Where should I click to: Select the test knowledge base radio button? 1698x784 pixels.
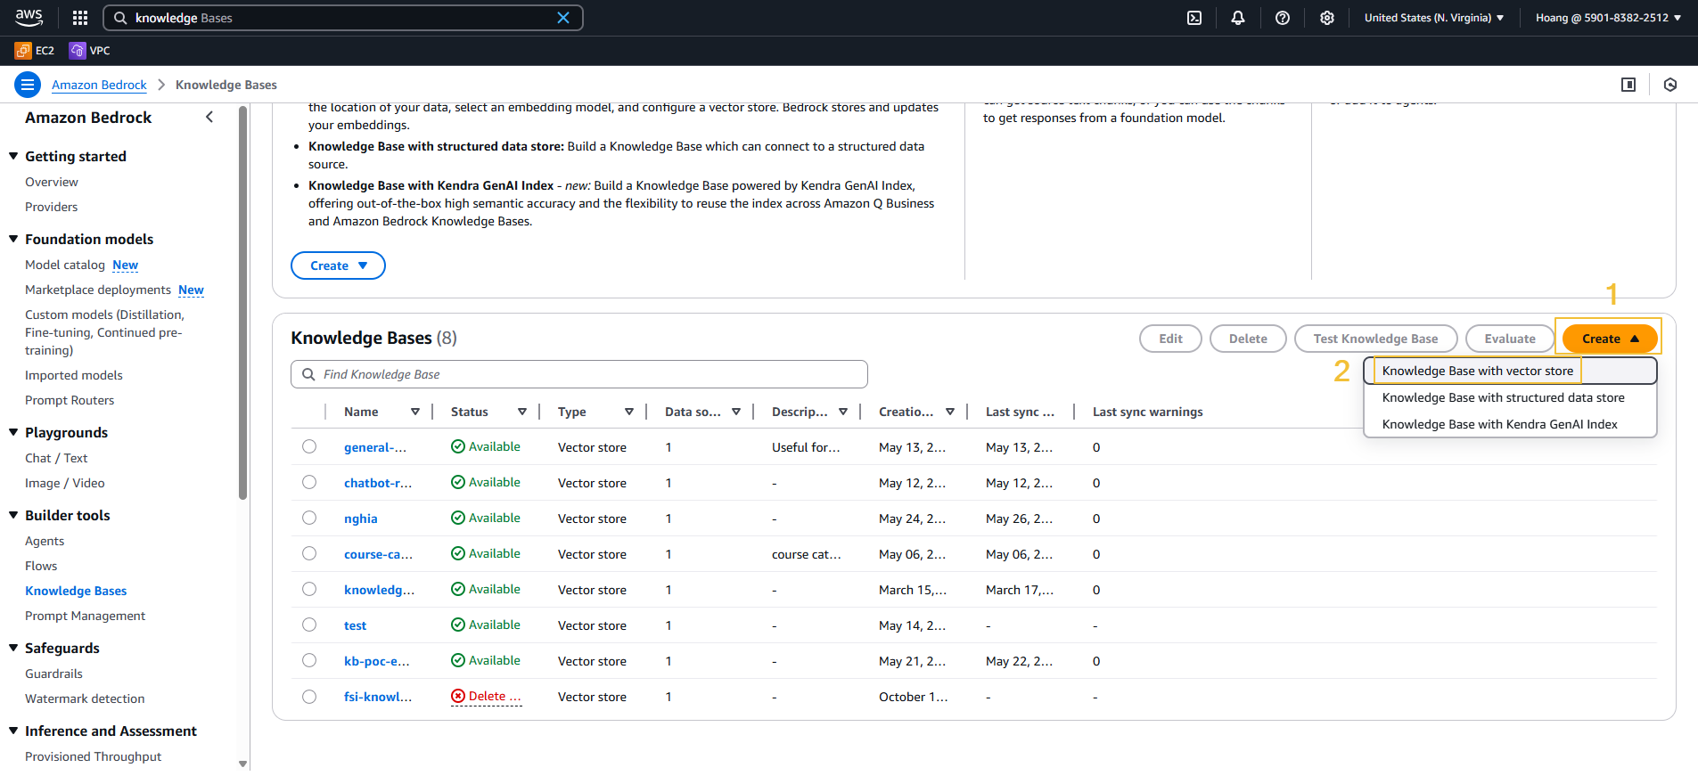click(x=309, y=625)
